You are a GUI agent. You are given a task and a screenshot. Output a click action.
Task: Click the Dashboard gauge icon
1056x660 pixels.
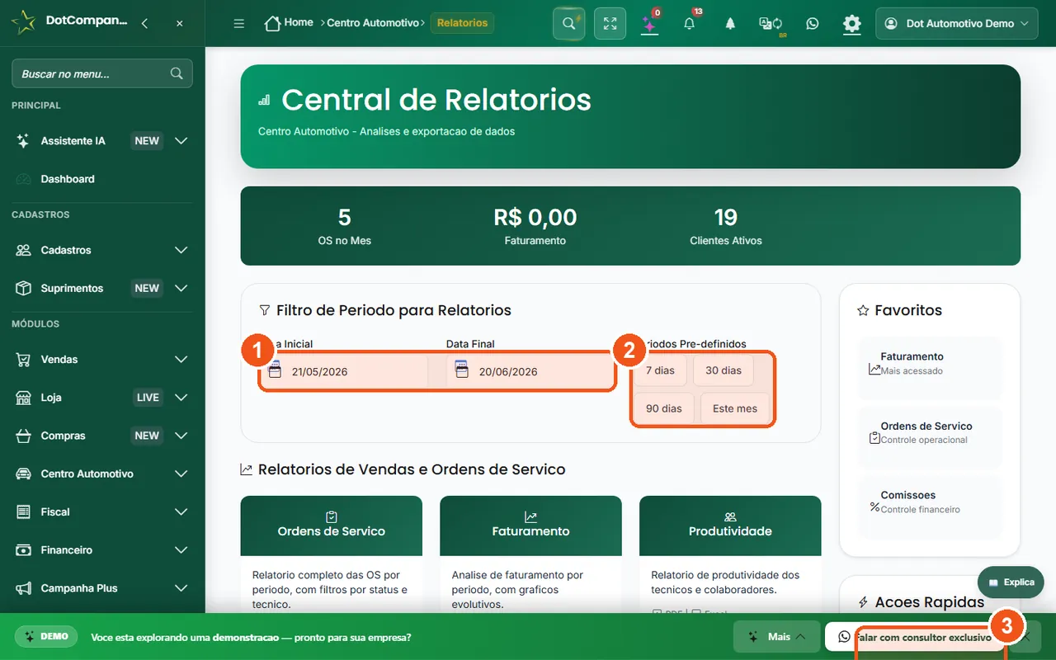tap(24, 179)
